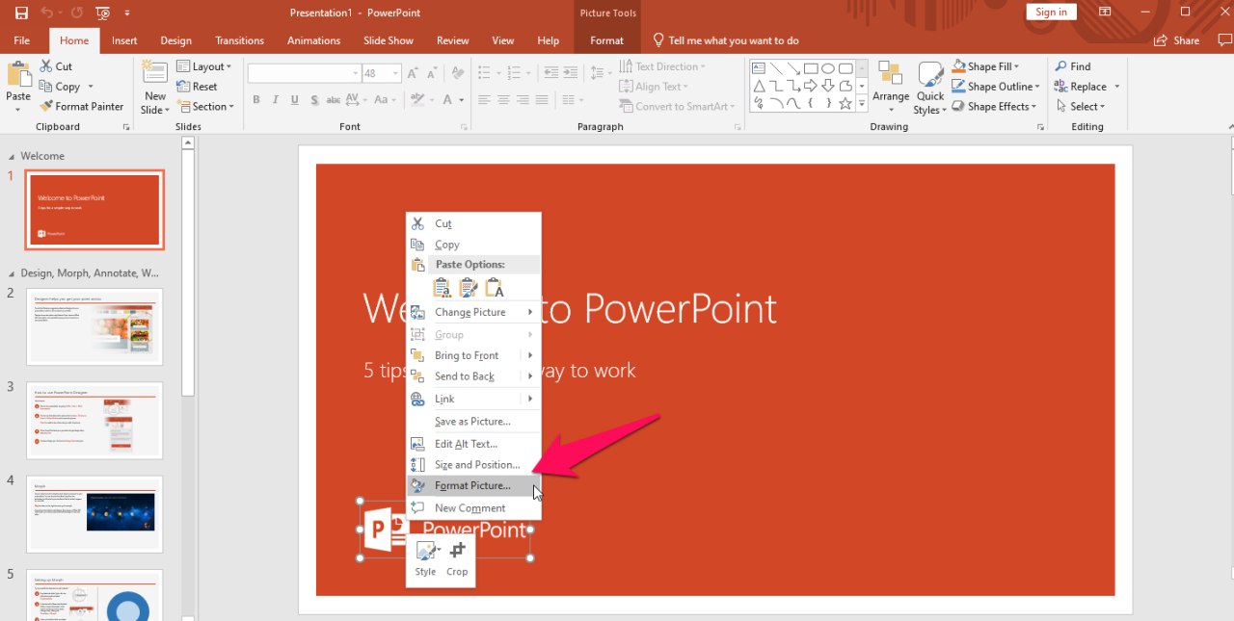Switch to the Transitions ribbon tab
This screenshot has height=621, width=1234.
(x=239, y=40)
